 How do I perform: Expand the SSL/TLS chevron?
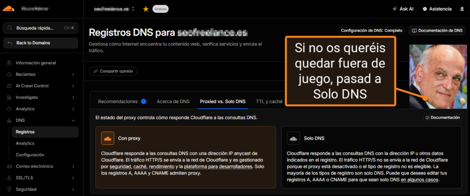coord(73,178)
